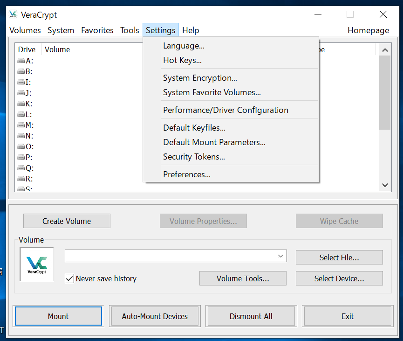This screenshot has width=403, height=341.
Task: Select drive R: icon in list
Action: (21, 179)
